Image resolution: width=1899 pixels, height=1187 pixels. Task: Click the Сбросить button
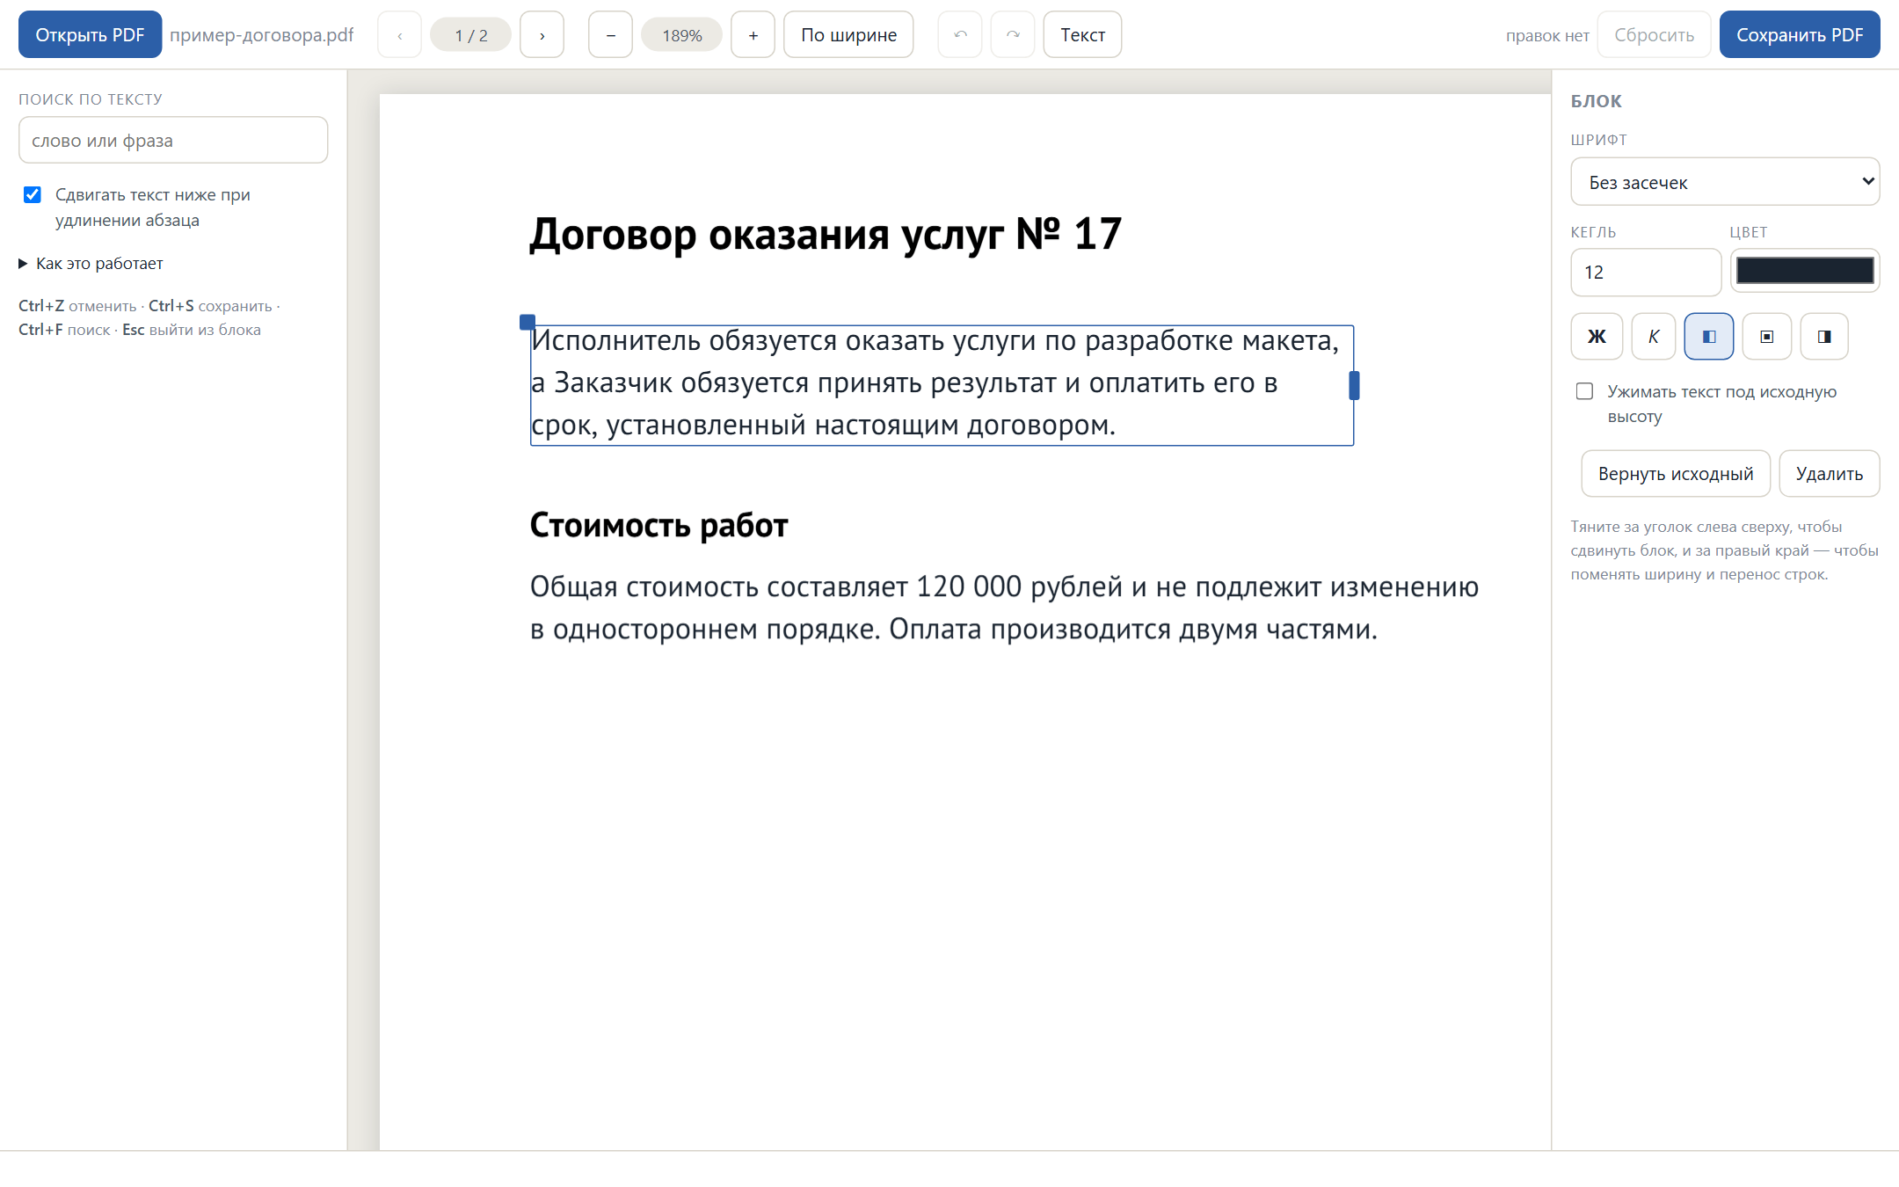[x=1654, y=35]
